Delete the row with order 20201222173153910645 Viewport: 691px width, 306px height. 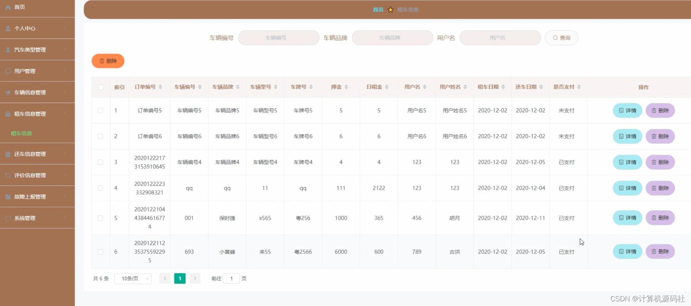click(660, 162)
